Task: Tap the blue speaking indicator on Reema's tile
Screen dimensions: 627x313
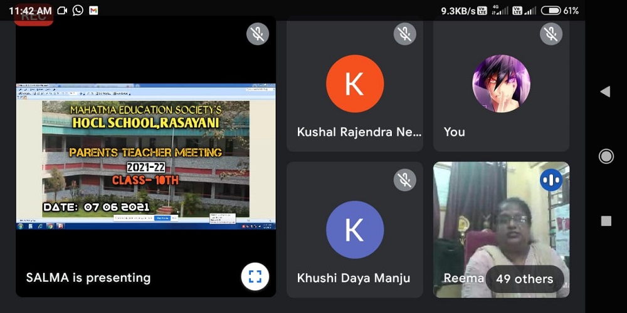Action: coord(551,180)
